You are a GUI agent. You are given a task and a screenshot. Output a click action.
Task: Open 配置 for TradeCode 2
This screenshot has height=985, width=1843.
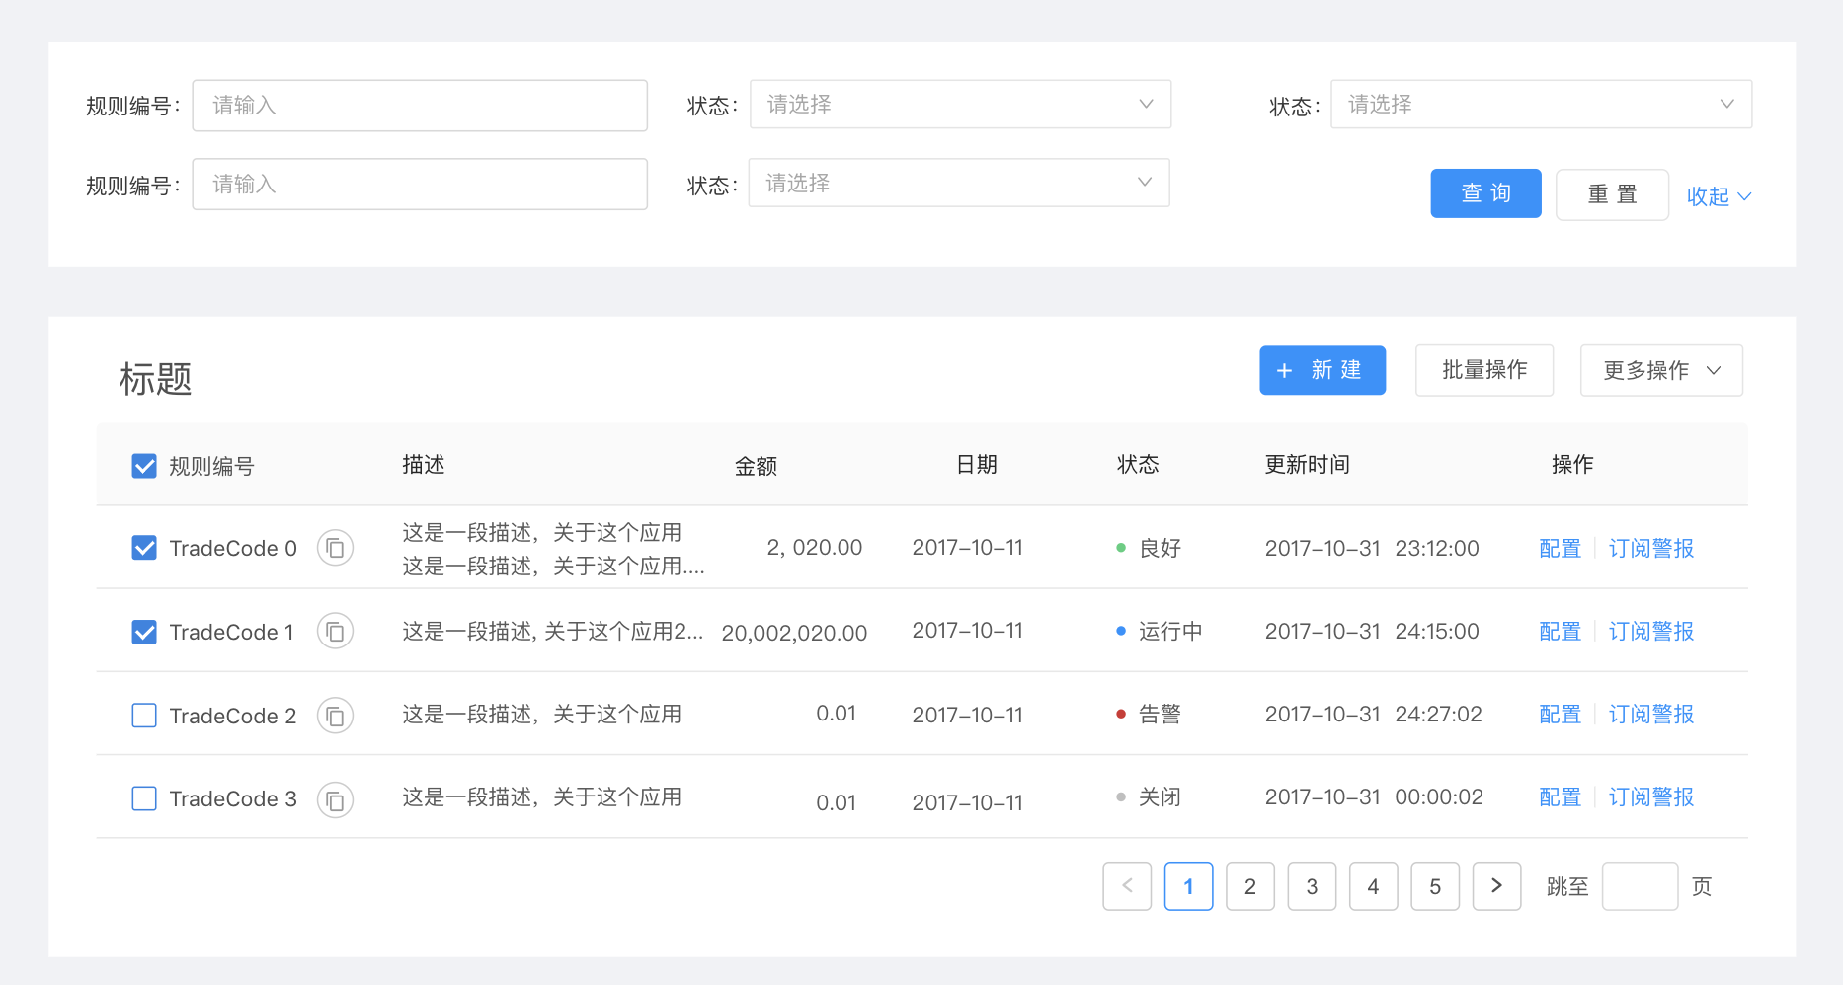tap(1560, 714)
